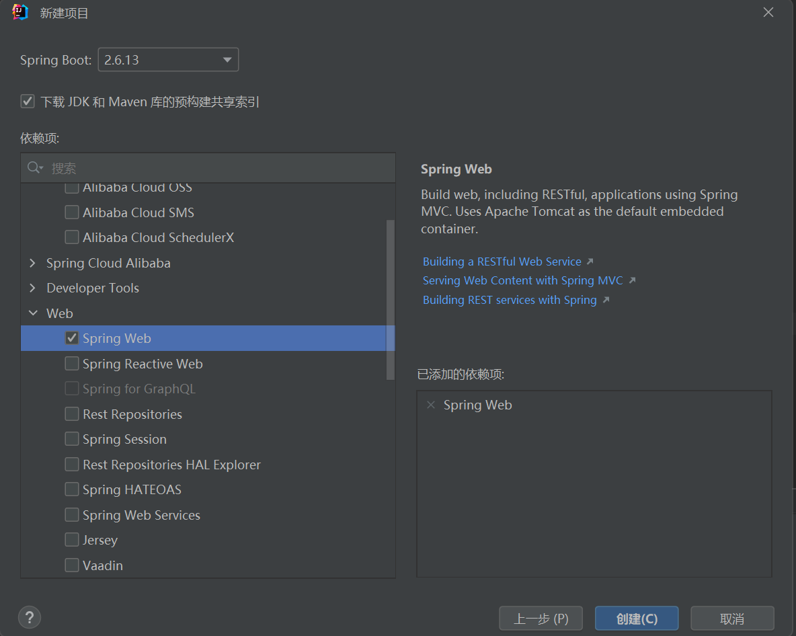Expand the Developer Tools group
Image resolution: width=796 pixels, height=636 pixels.
(x=33, y=288)
